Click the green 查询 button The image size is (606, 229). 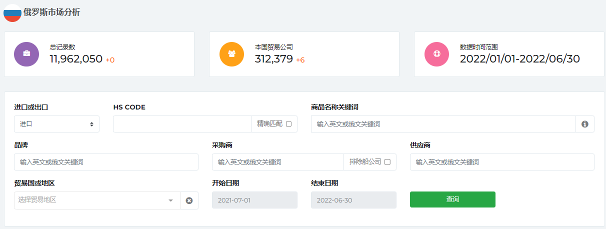(x=452, y=199)
